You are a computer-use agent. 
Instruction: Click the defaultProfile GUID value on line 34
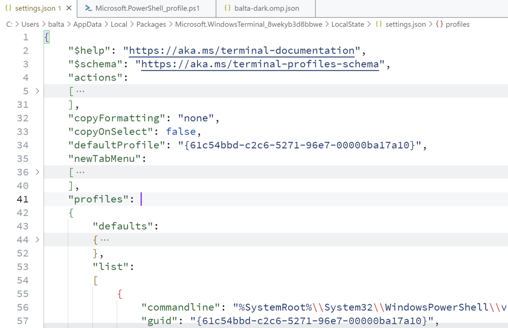click(300, 145)
